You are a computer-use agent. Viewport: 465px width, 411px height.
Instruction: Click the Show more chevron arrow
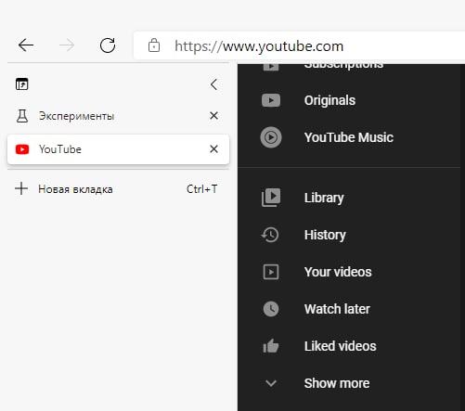[271, 383]
